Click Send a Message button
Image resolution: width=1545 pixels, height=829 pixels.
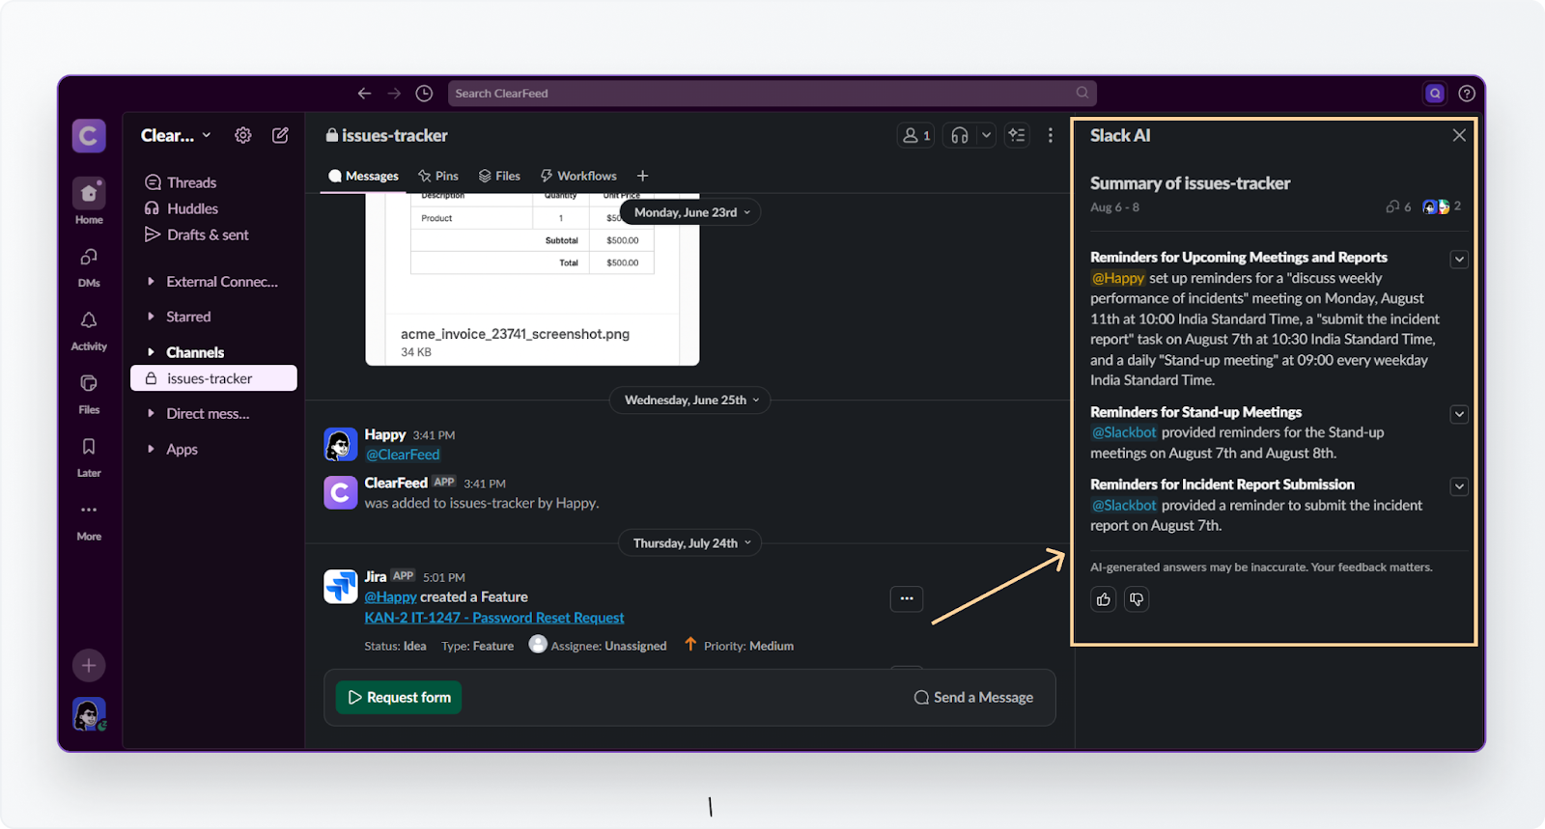point(973,697)
